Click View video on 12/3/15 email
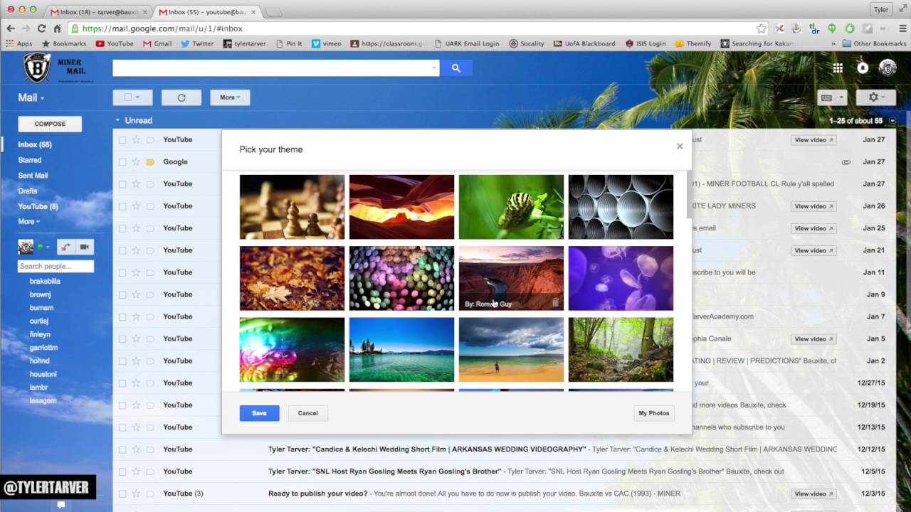 click(x=813, y=494)
